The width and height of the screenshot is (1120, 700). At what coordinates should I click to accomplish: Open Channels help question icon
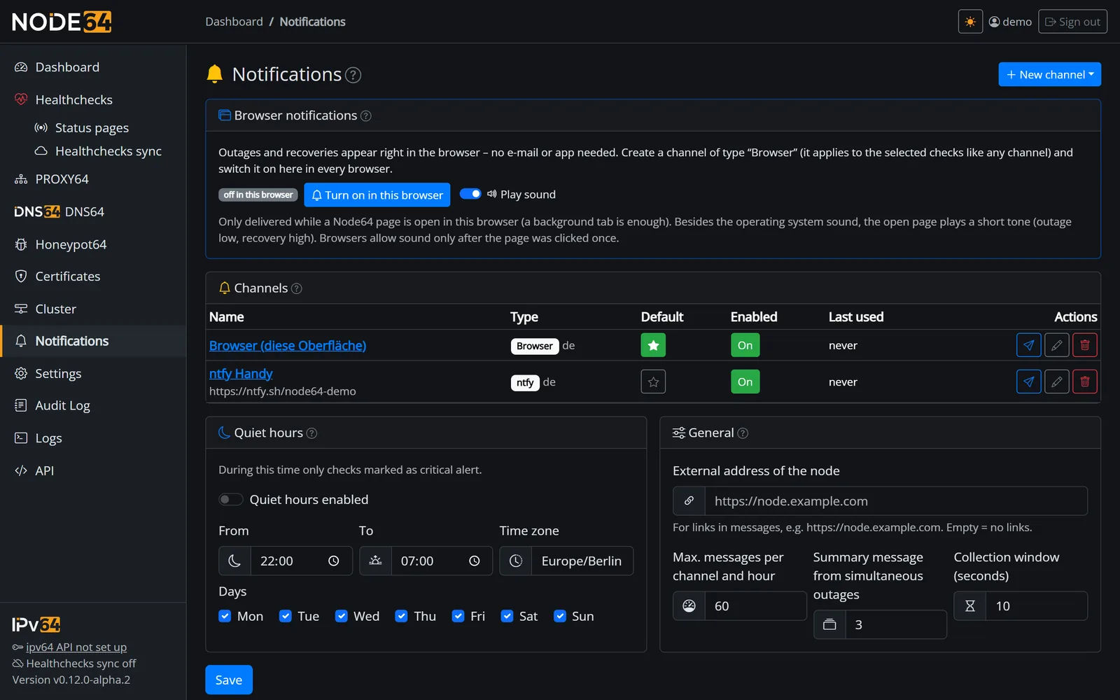296,288
